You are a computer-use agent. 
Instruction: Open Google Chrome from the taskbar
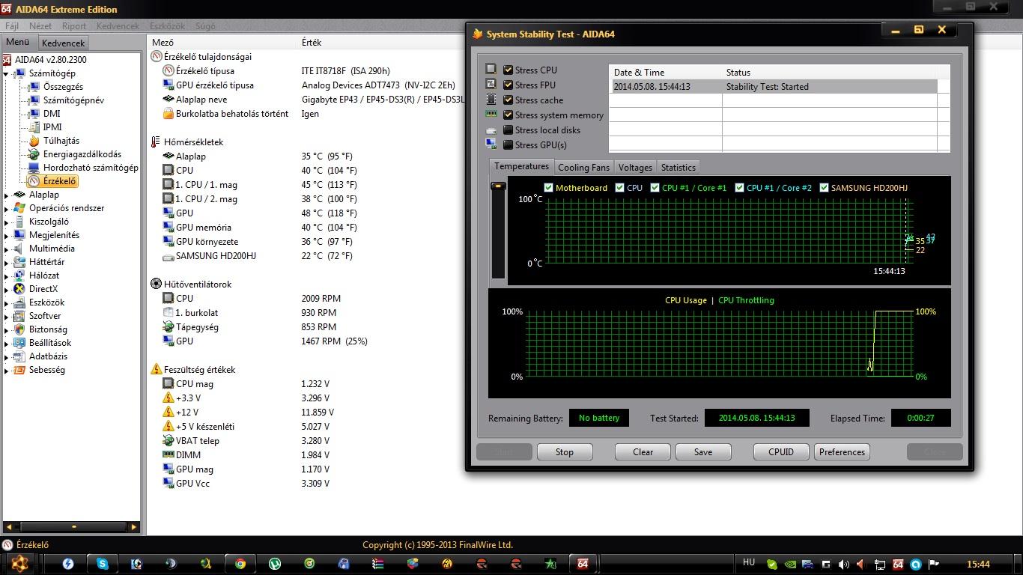[240, 564]
